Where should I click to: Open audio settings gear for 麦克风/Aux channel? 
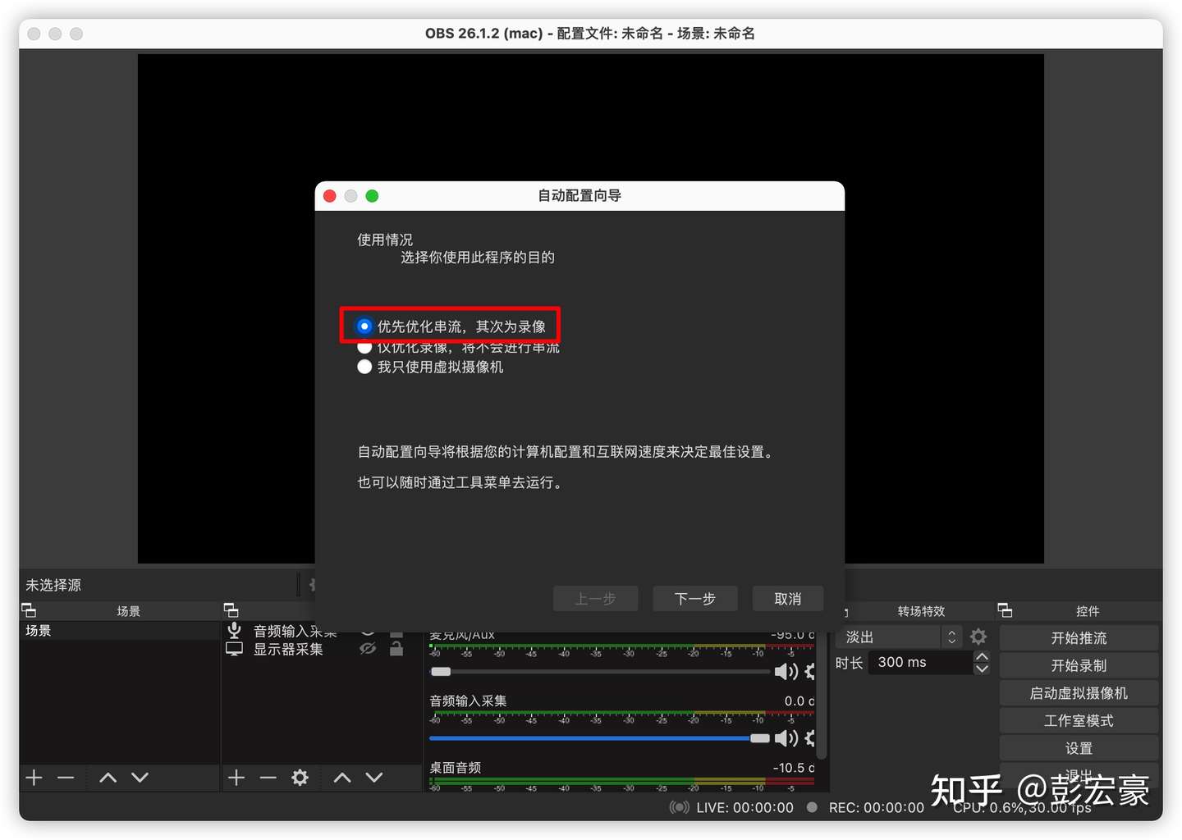click(809, 672)
